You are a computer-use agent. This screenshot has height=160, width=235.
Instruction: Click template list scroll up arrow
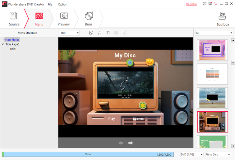pyautogui.click(x=233, y=40)
